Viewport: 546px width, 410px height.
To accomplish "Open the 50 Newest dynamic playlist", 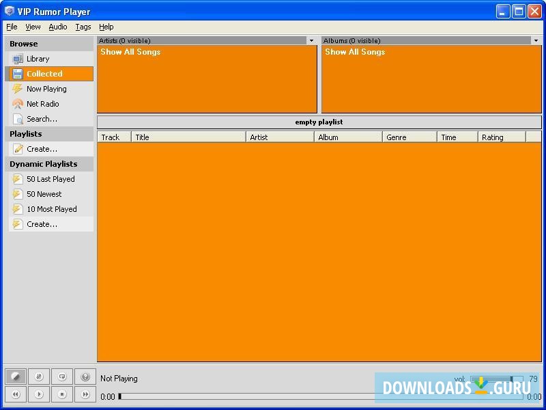I will click(51, 194).
